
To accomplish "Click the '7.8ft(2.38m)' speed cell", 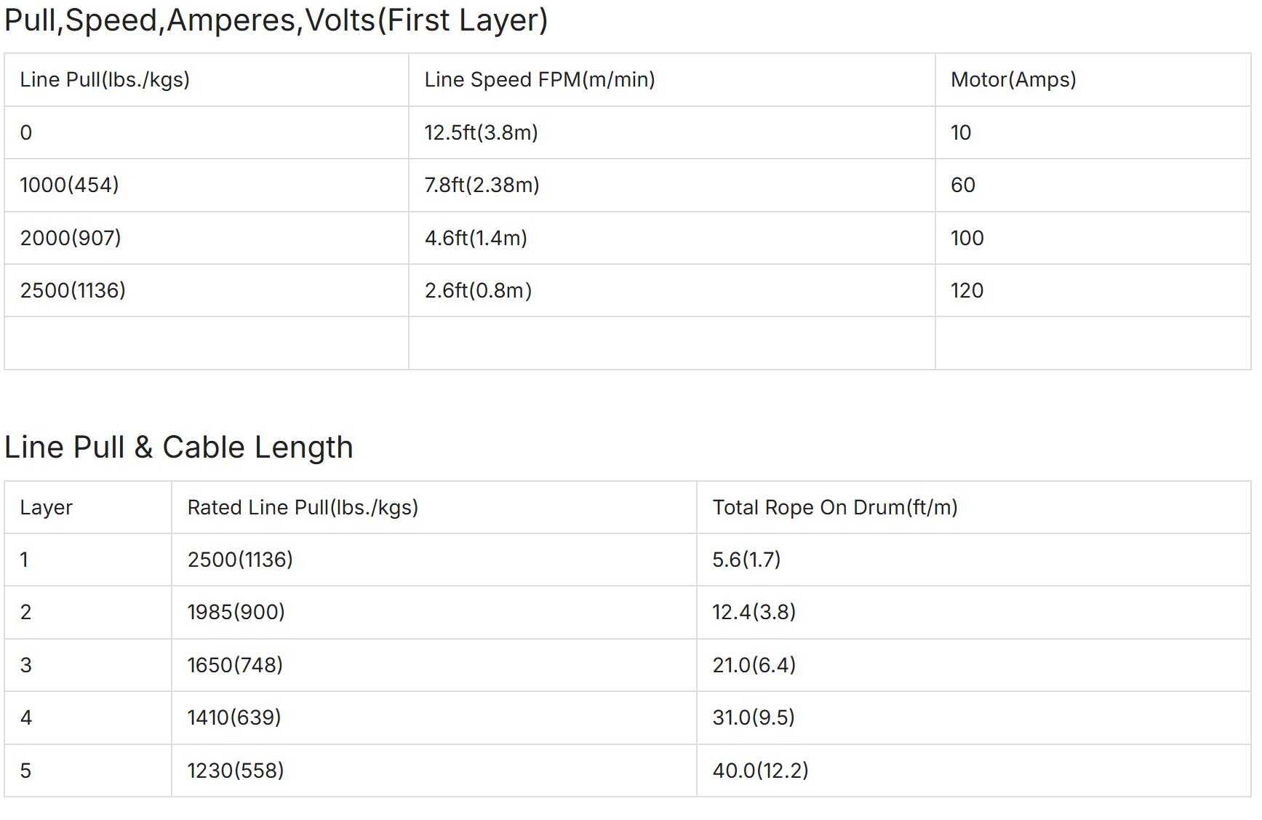I will coord(482,185).
